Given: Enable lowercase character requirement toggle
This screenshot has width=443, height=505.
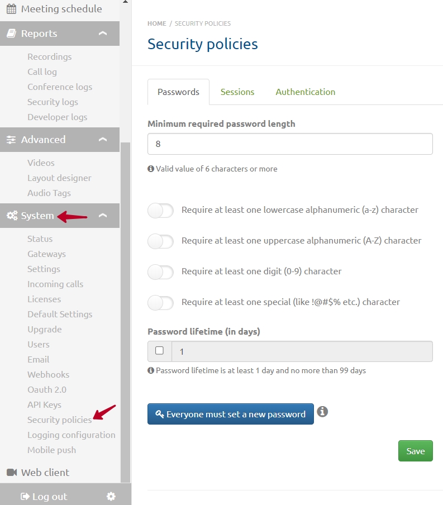Looking at the screenshot, I should 160,211.
